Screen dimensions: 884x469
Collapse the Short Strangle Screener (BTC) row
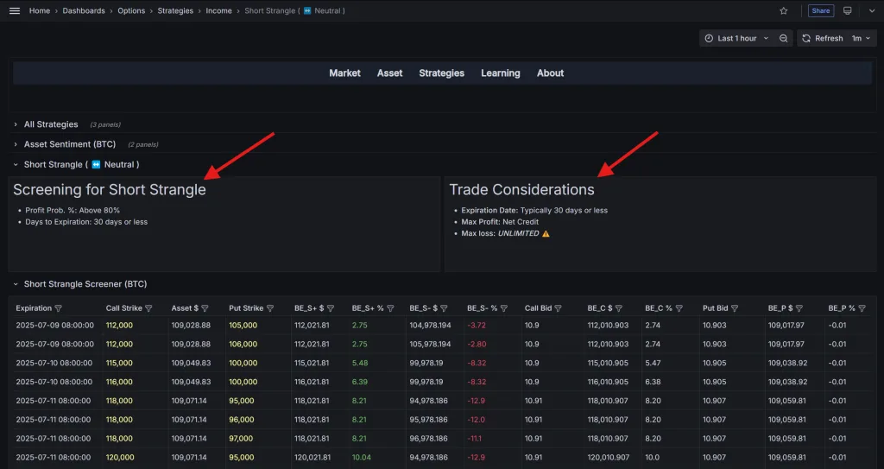(x=85, y=284)
